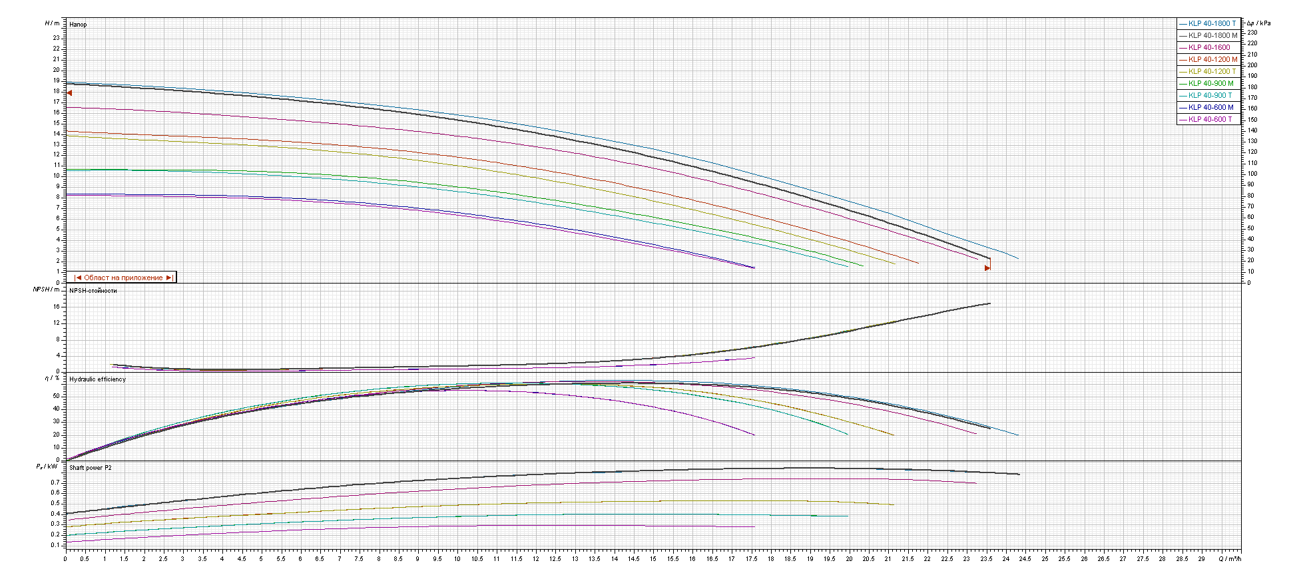Select KLP 40-900 T in the legend
This screenshot has height=579, width=1307.
pyautogui.click(x=1210, y=95)
